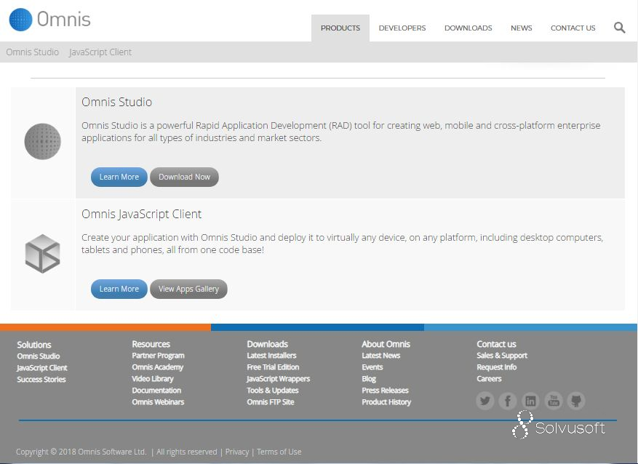Click the gray Omnis Studio sphere icon
638x464 pixels.
click(42, 141)
